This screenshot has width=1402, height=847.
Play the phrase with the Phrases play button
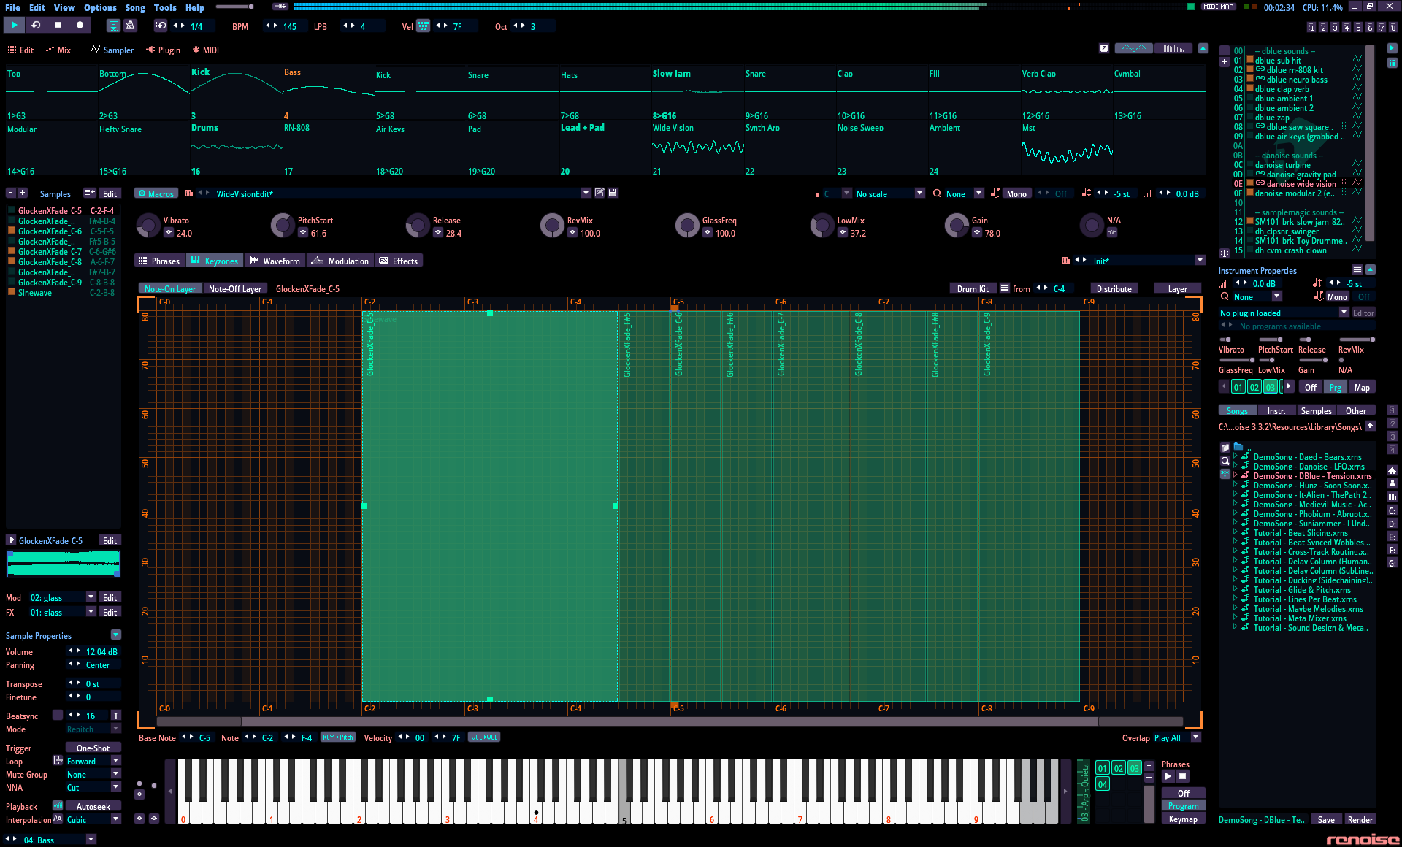(1168, 777)
